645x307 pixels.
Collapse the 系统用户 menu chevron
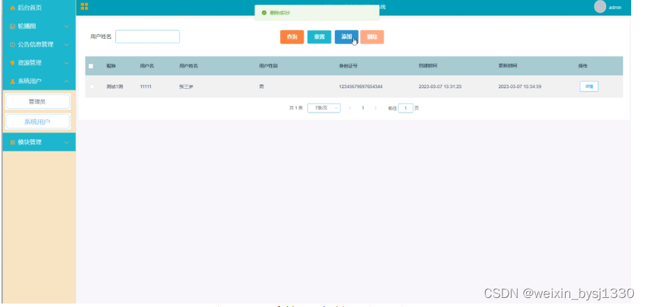click(x=66, y=81)
